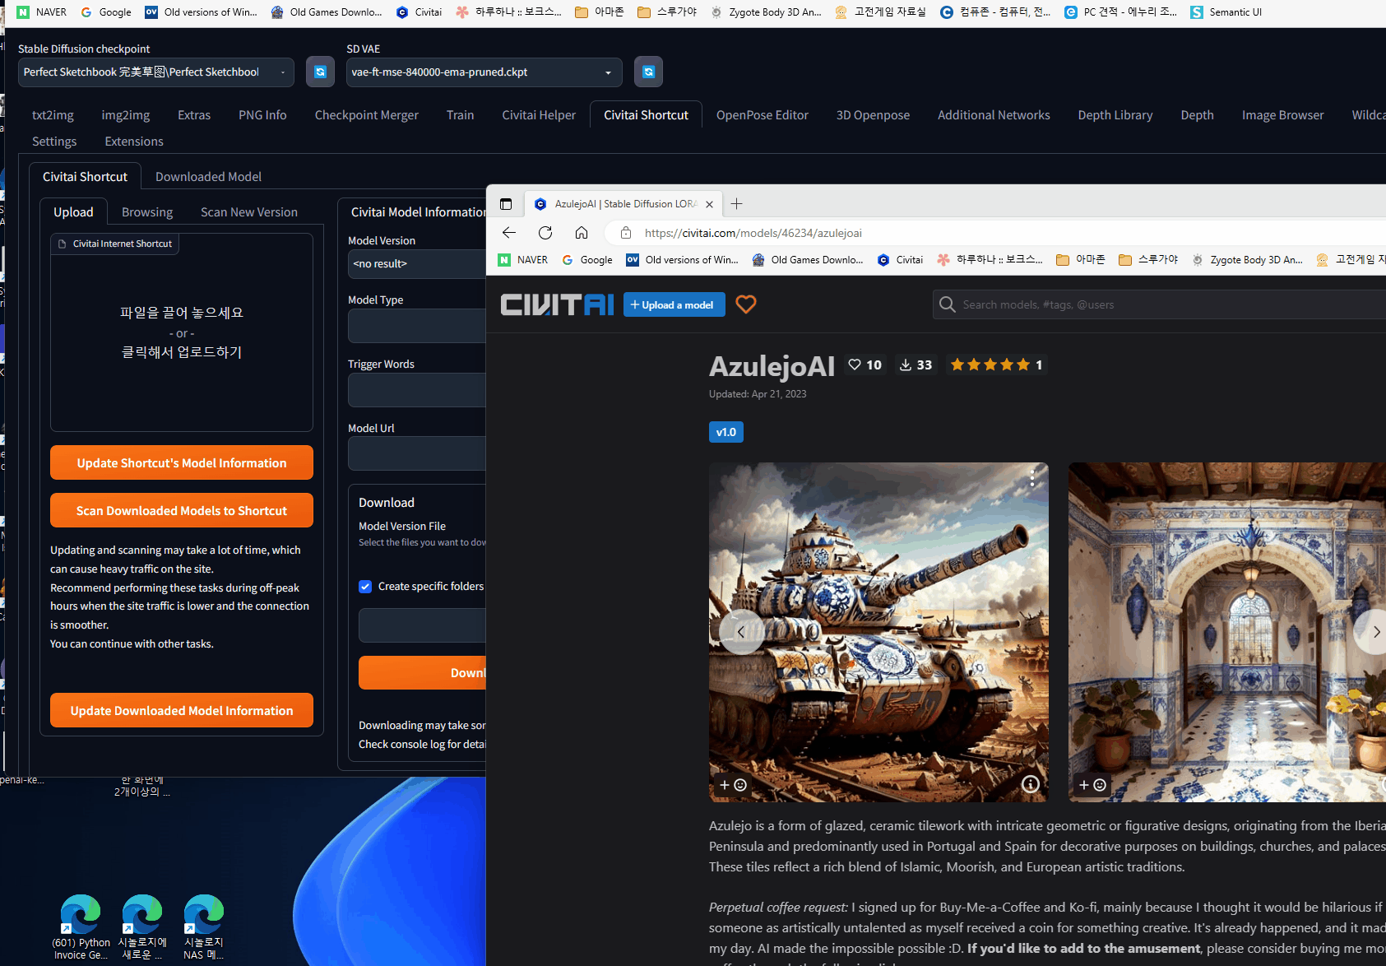Open Civitai bookmark in Edge window
1386x966 pixels.
tap(900, 260)
